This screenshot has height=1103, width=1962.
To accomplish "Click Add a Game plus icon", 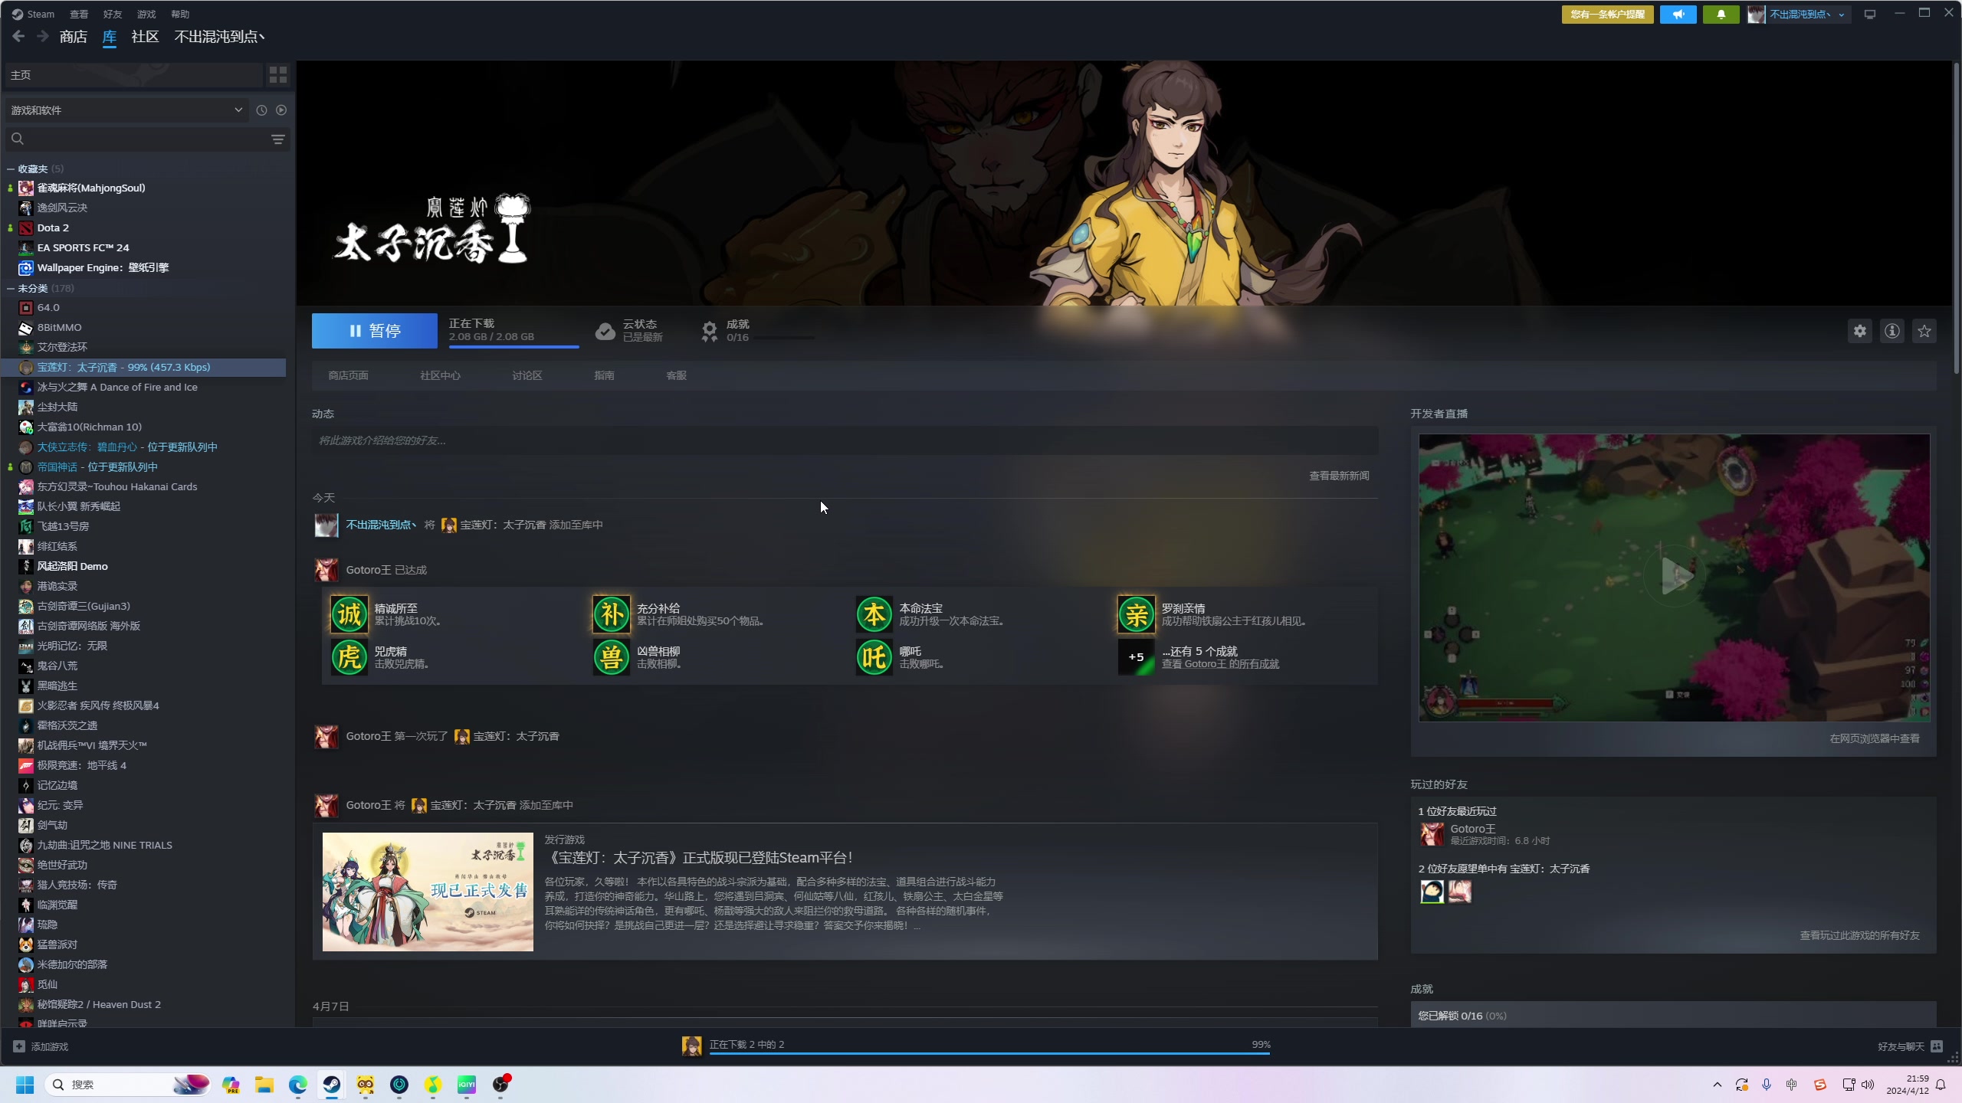I will [19, 1046].
